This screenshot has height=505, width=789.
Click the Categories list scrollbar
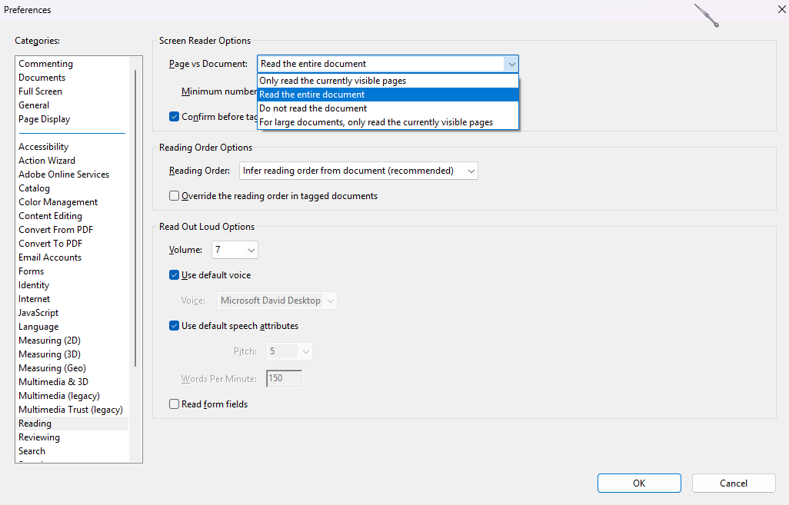click(x=136, y=215)
